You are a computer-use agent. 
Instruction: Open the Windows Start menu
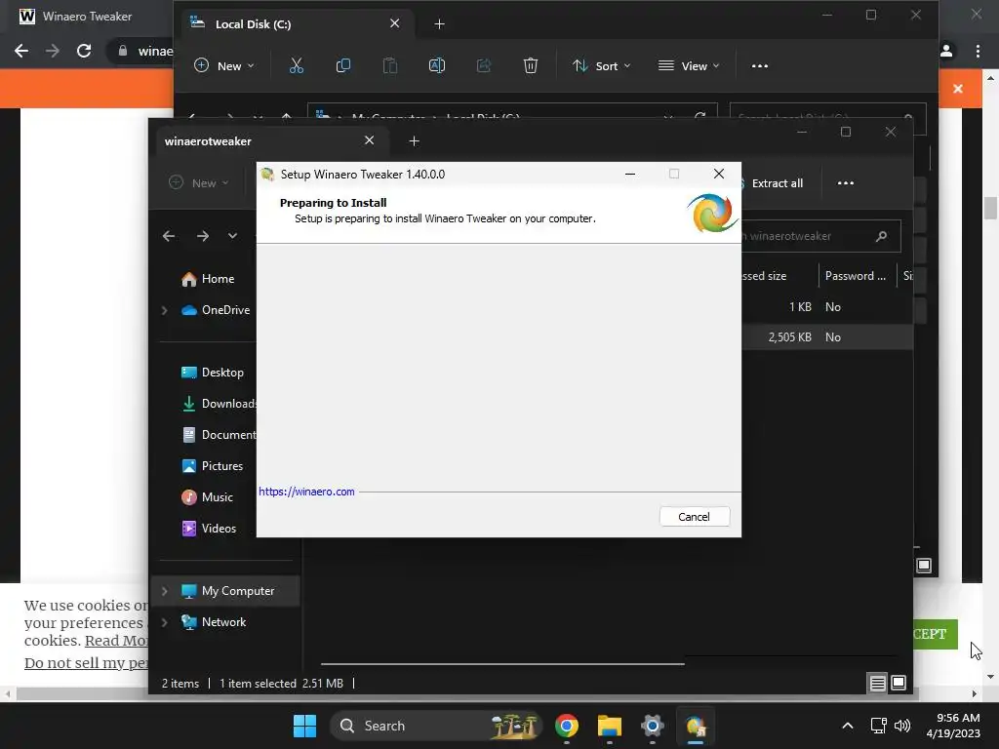[304, 726]
